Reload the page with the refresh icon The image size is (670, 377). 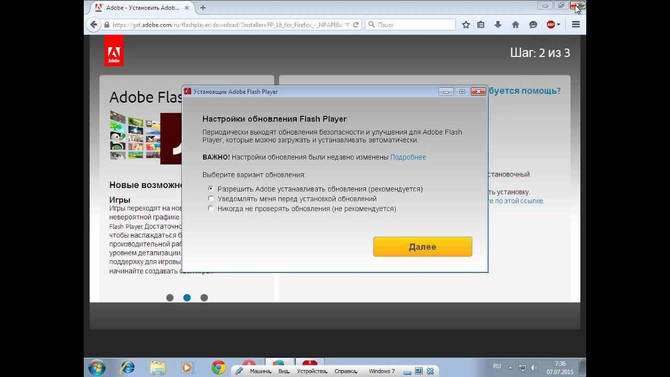355,25
